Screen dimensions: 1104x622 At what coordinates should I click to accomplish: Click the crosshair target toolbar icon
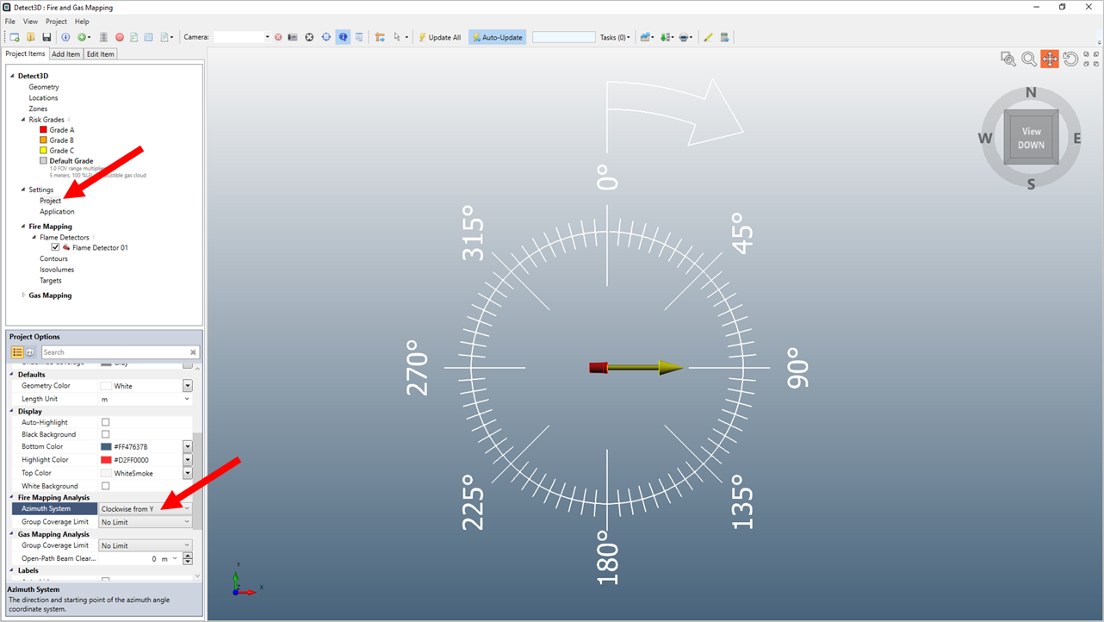coord(326,37)
